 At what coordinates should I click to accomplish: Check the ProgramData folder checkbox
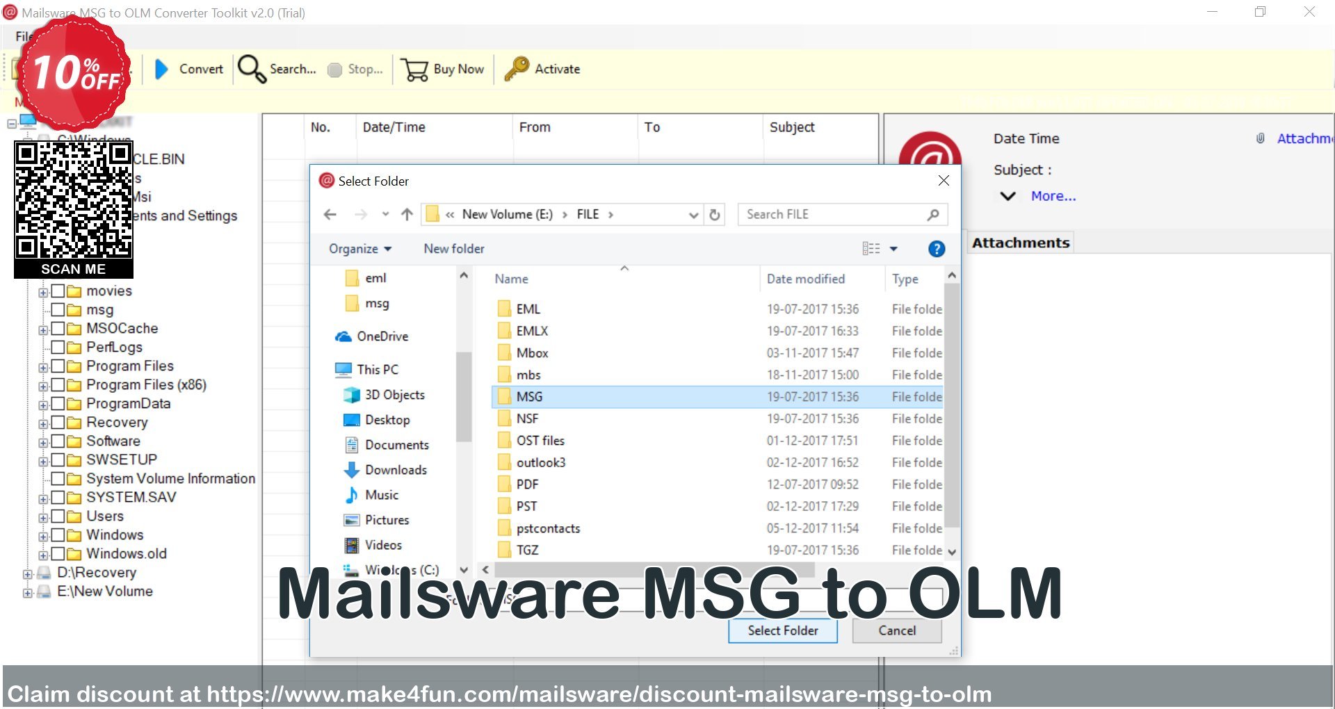click(x=58, y=403)
